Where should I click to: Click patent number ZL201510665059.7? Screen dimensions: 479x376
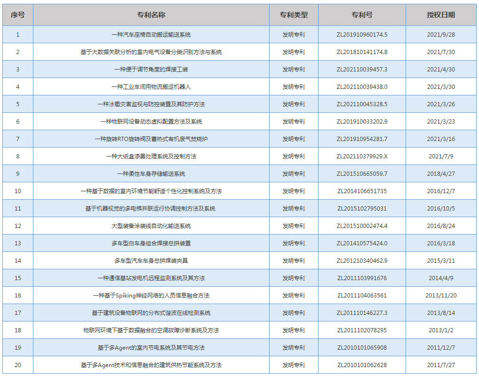(x=362, y=174)
